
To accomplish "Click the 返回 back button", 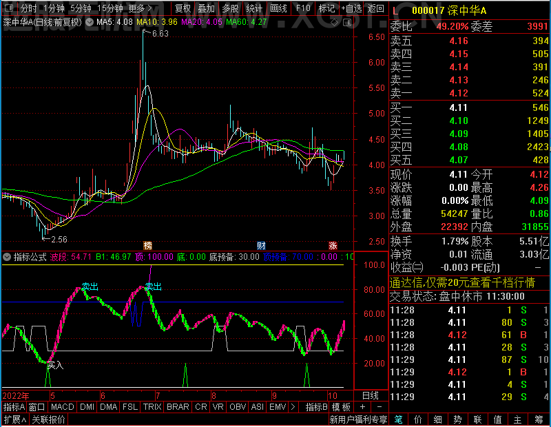I will [x=375, y=8].
